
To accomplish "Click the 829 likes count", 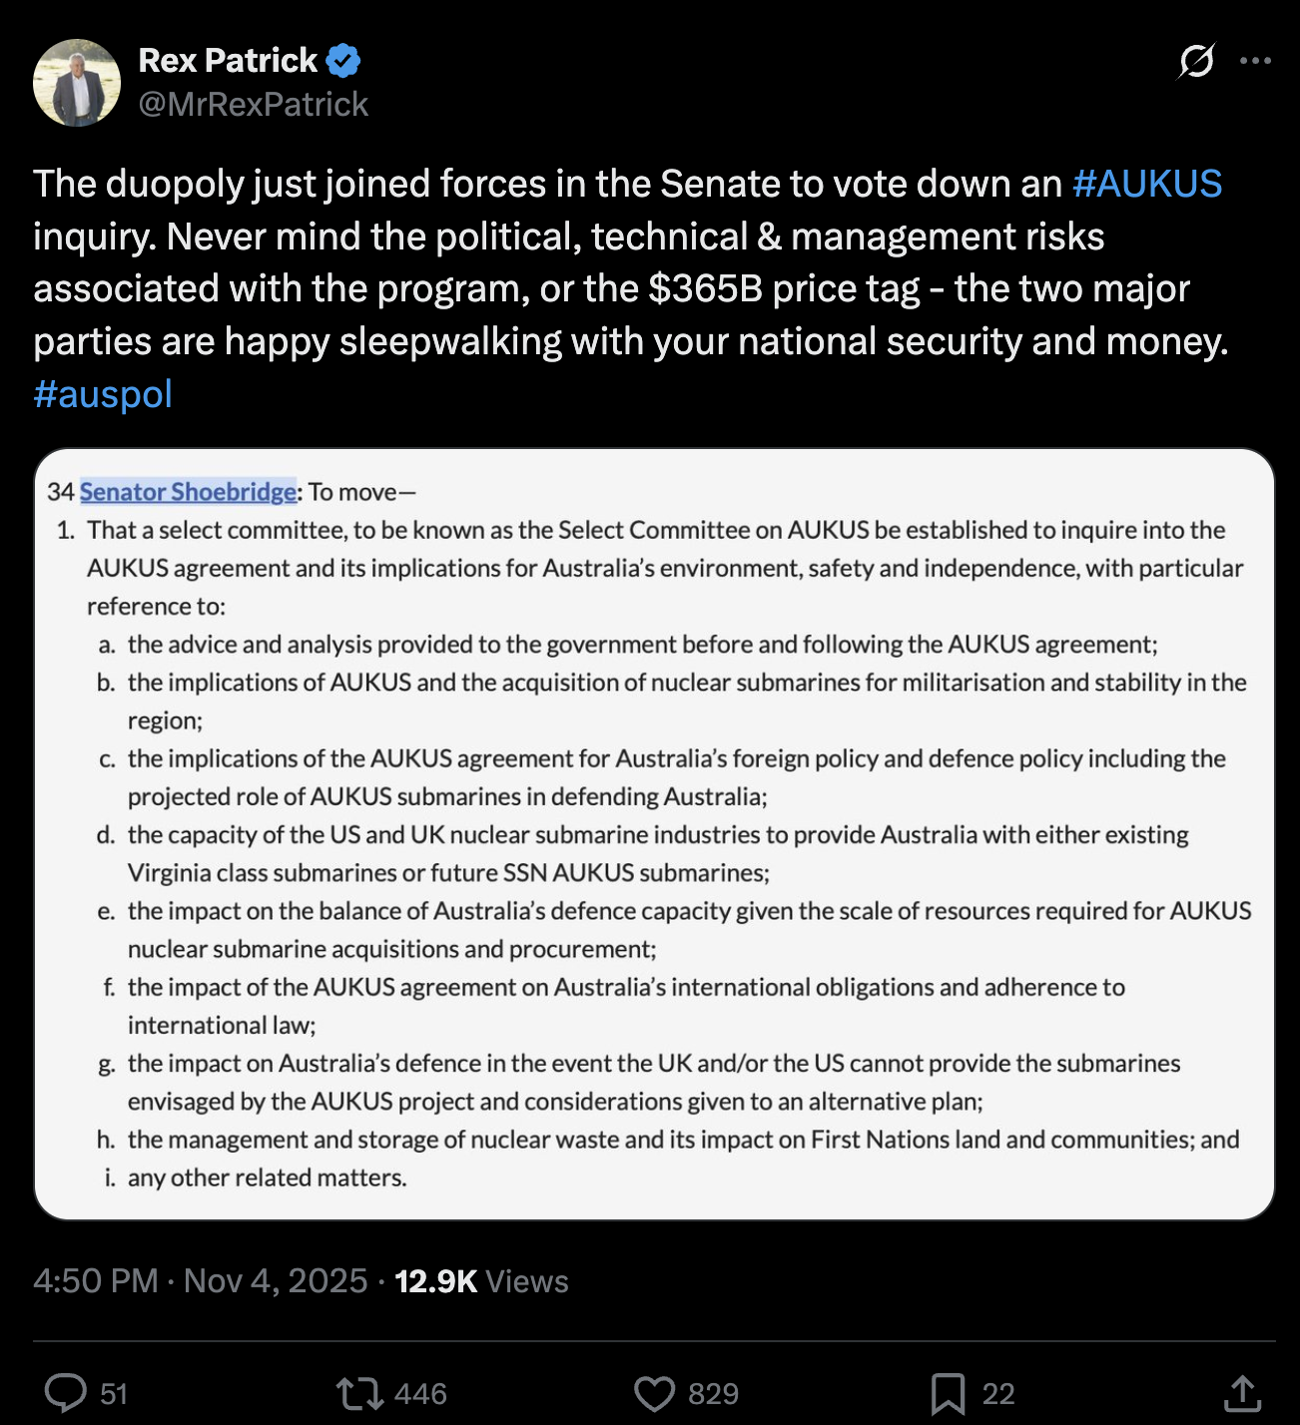I will 713,1394.
